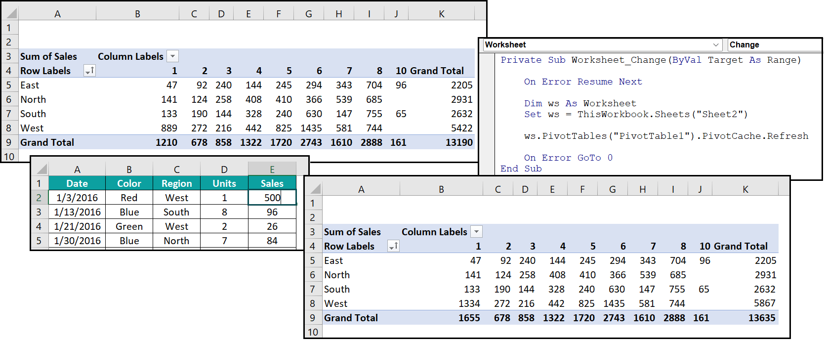Click grand total 13635 in bottom pivot
Image resolution: width=826 pixels, height=341 pixels.
[762, 318]
